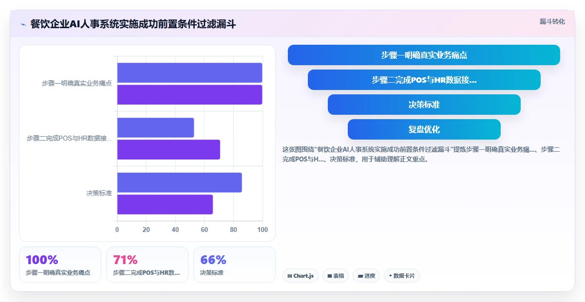
Task: Select funnel stage 步骤一明确真实业务痛点
Action: 424,55
